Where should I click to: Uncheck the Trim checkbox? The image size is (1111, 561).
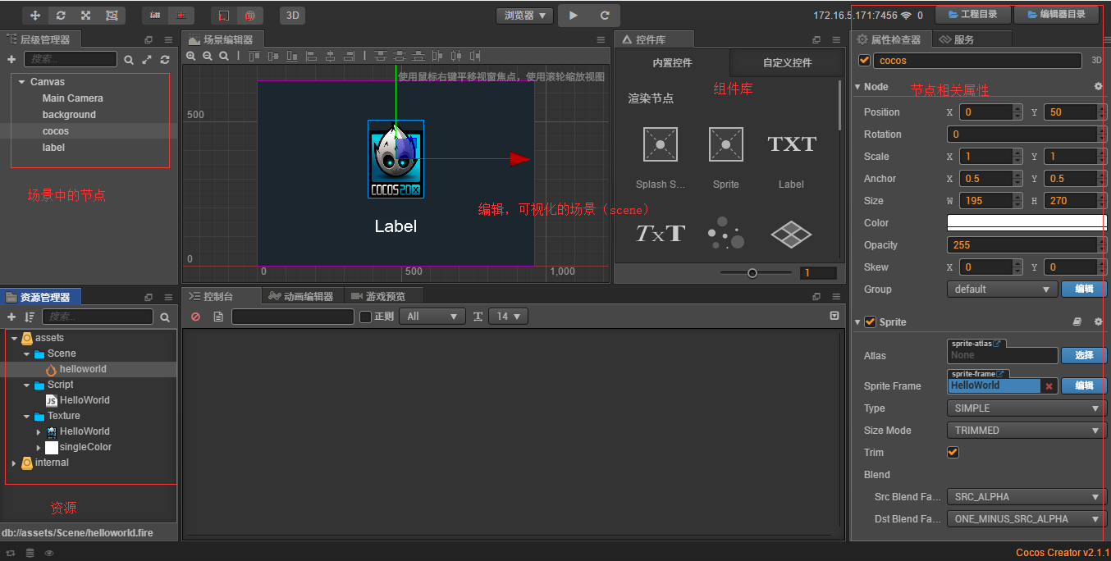click(x=953, y=453)
